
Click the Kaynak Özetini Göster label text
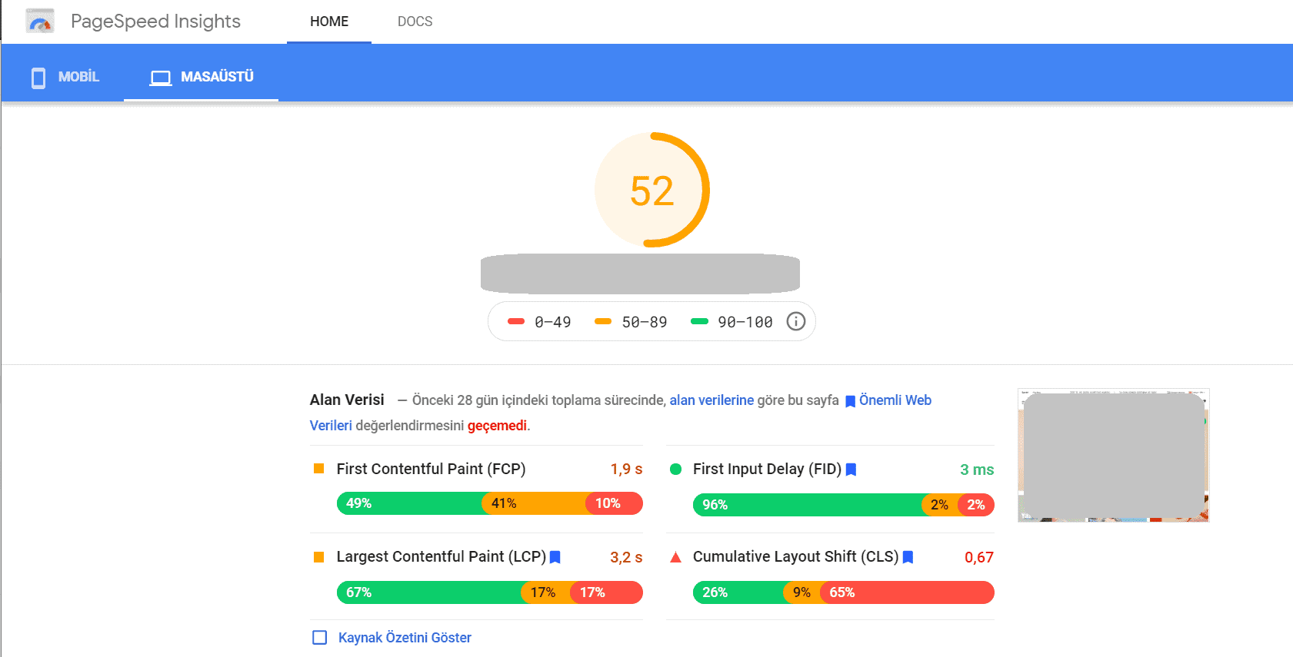[405, 638]
